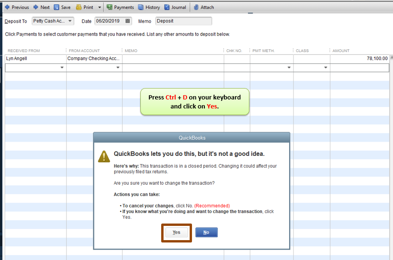This screenshot has height=260, width=393.
Task: Open the Payments icon in toolbar
Action: (x=110, y=7)
